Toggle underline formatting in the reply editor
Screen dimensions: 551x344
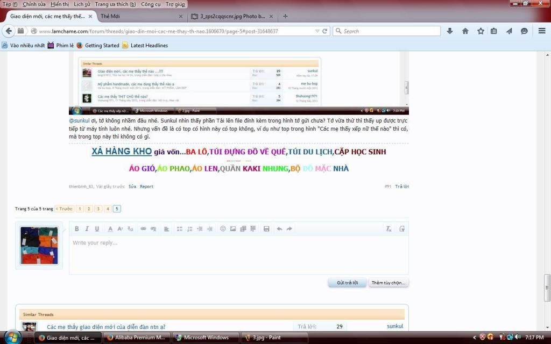[97, 229]
